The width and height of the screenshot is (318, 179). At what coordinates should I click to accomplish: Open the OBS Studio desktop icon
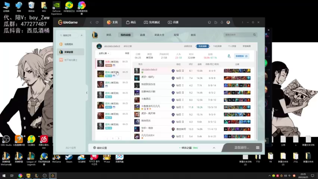pos(6,140)
